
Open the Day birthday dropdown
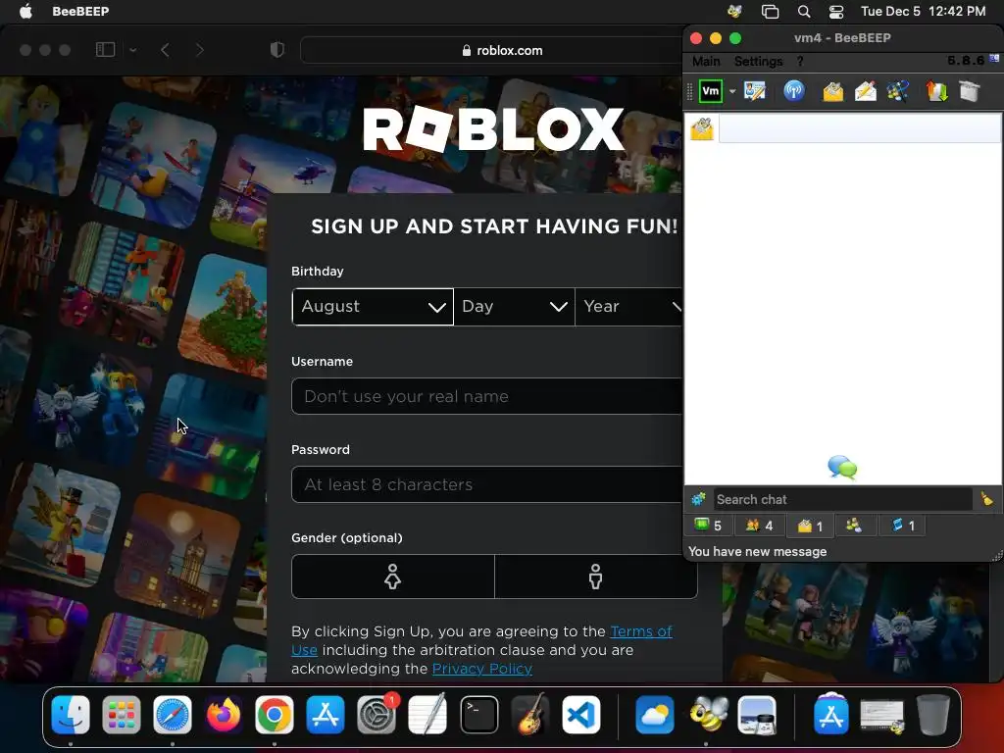click(514, 307)
